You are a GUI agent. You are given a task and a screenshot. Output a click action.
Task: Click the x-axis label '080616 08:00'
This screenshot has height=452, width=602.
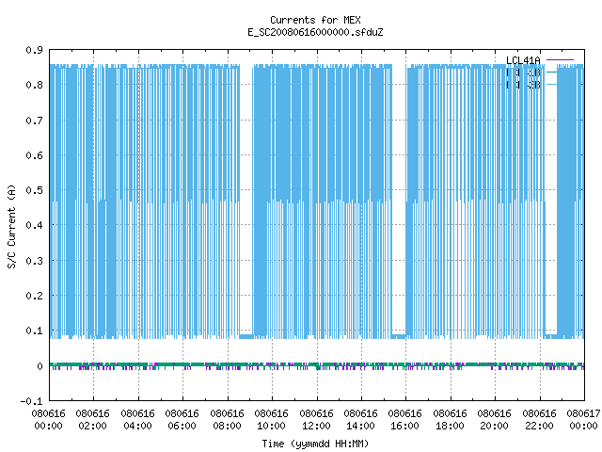point(228,420)
